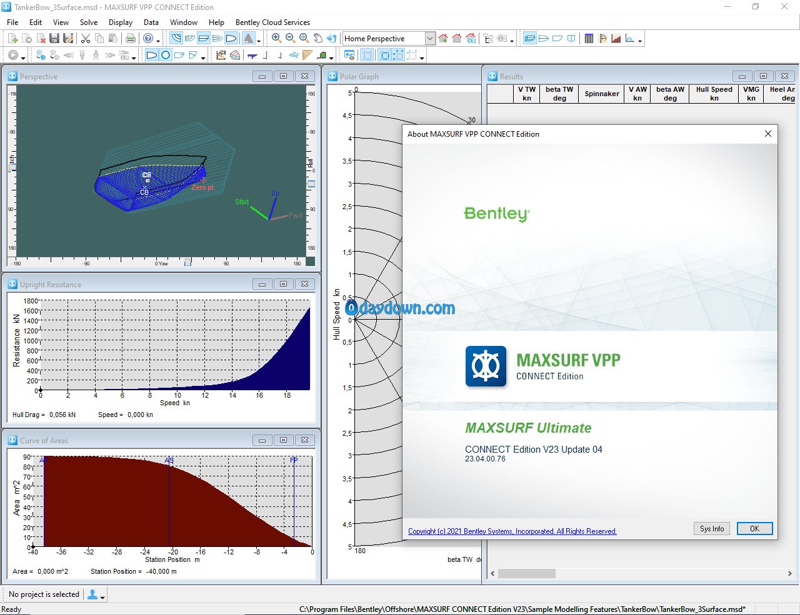Toggle the first highlighted hull-section view button
The height and width of the screenshot is (615, 800).
coord(176,38)
